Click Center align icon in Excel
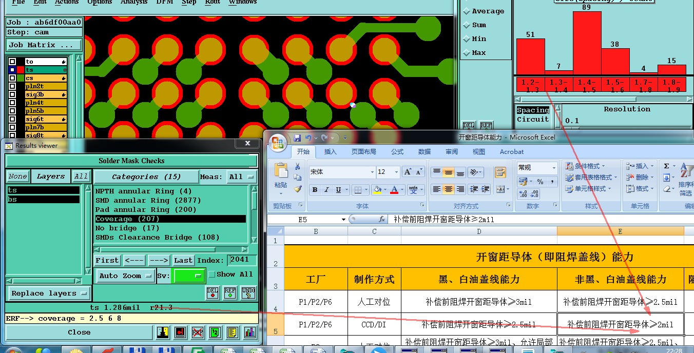Viewport: 694px width, 353px height. pos(448,189)
